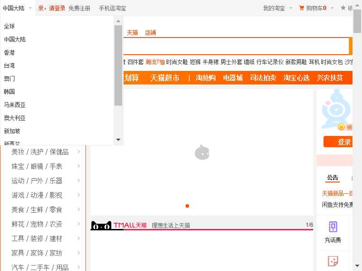
Task: Select 全球 from the region list
Action: 10,26
